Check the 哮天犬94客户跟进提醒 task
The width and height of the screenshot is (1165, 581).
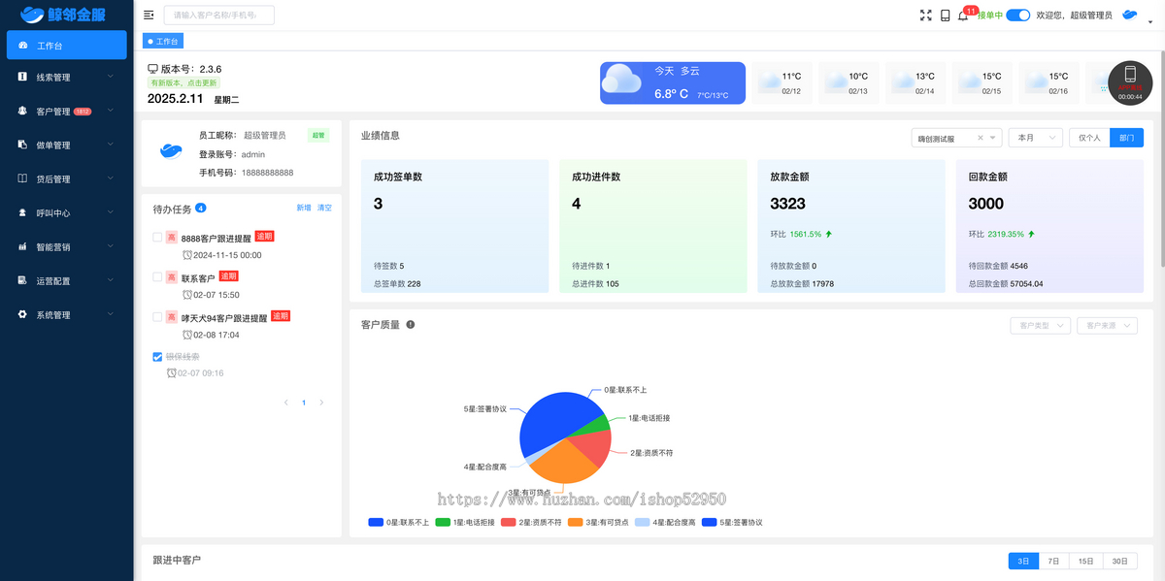point(158,317)
